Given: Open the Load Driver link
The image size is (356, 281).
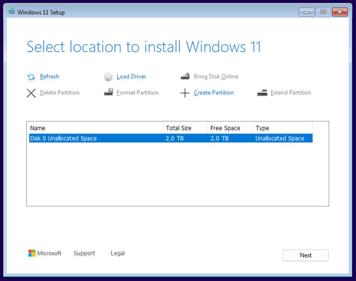Looking at the screenshot, I should pos(131,77).
